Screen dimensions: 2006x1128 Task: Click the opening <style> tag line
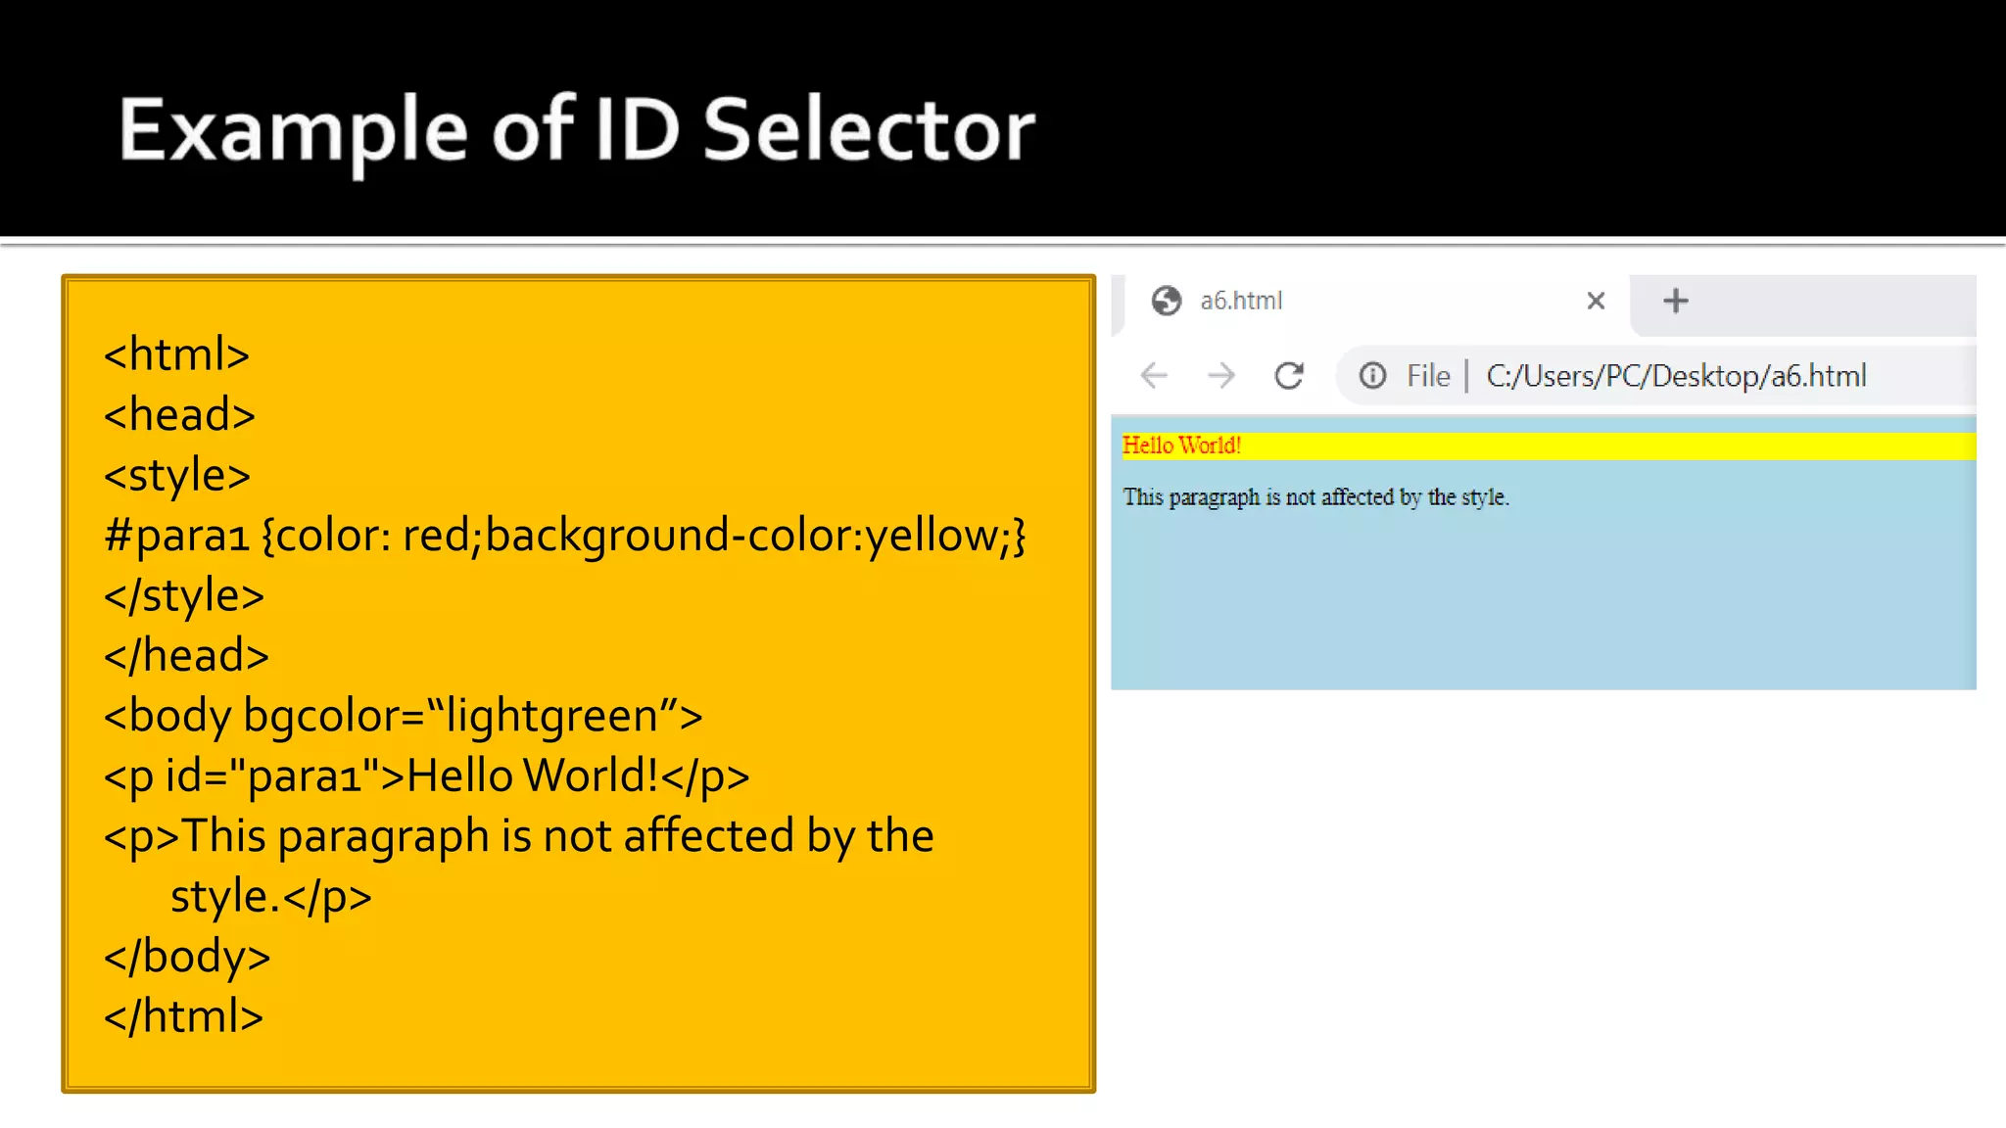177,476
